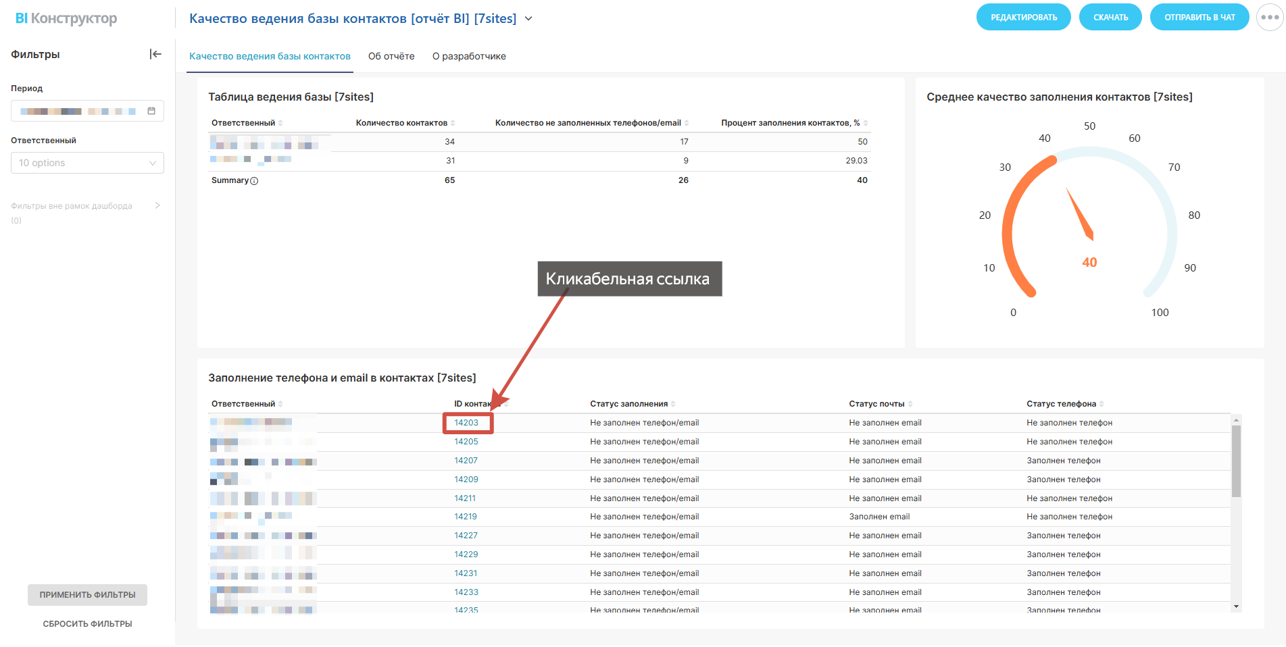Click the contacts table vertical scrollbar thumb
The width and height of the screenshot is (1286, 647).
(x=1236, y=461)
